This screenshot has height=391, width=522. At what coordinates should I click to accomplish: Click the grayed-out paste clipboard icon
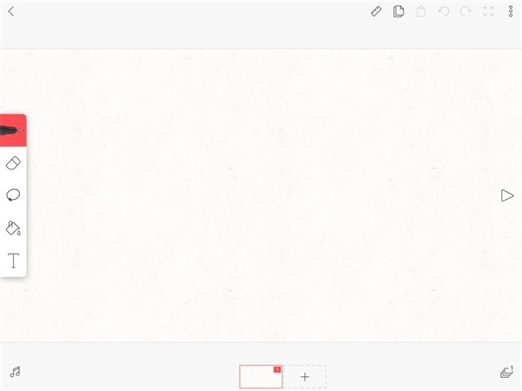pyautogui.click(x=421, y=12)
